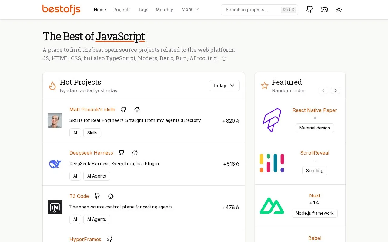Select the Scrolling tag
This screenshot has width=388, height=242.
pos(315,171)
